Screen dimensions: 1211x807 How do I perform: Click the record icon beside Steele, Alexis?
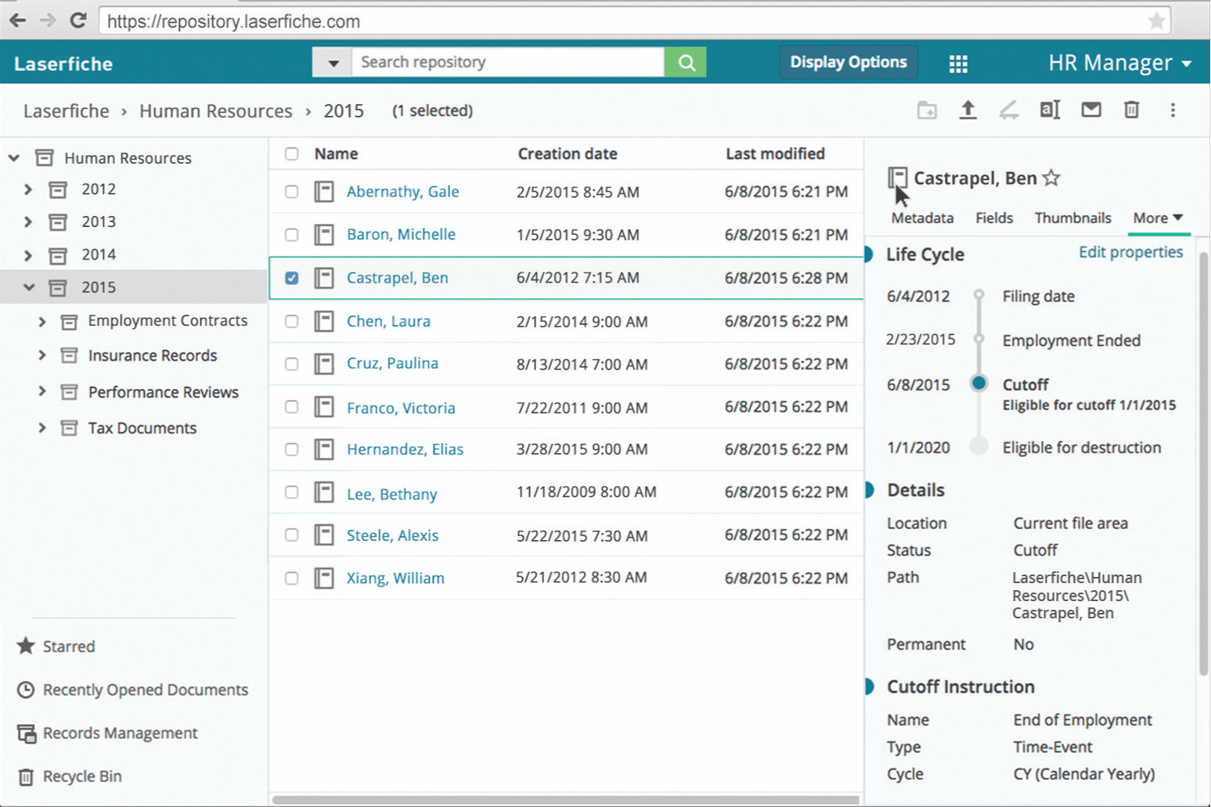pyautogui.click(x=324, y=535)
